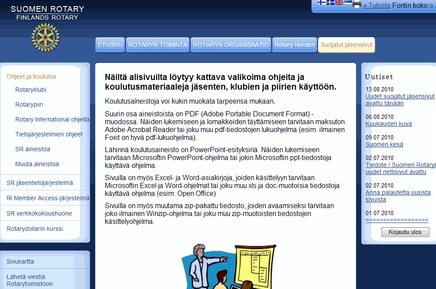
Task: Click paragraph starting 'Lähinnä koulutusaineisto on PowerPoint'
Action: click(x=218, y=158)
